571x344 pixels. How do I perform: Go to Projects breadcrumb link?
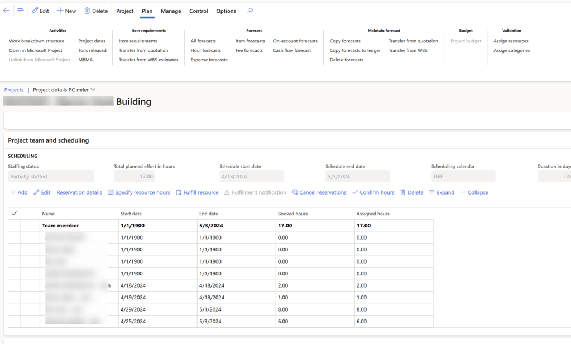14,90
